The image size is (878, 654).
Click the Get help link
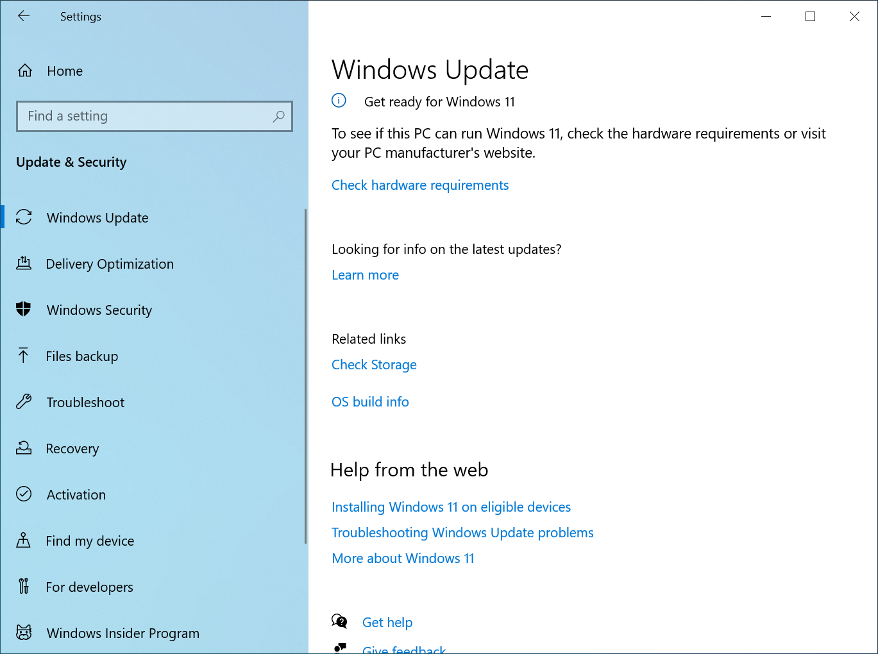pos(387,623)
